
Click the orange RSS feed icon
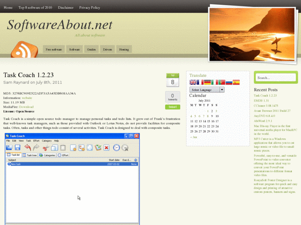click(x=24, y=50)
